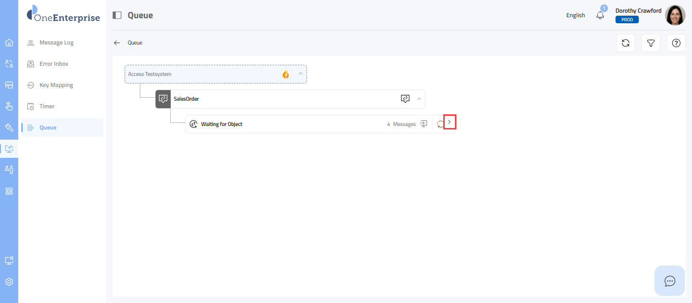
Task: Open the notifications bell
Action: (600, 15)
